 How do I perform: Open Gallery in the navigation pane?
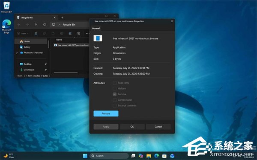point(31,47)
